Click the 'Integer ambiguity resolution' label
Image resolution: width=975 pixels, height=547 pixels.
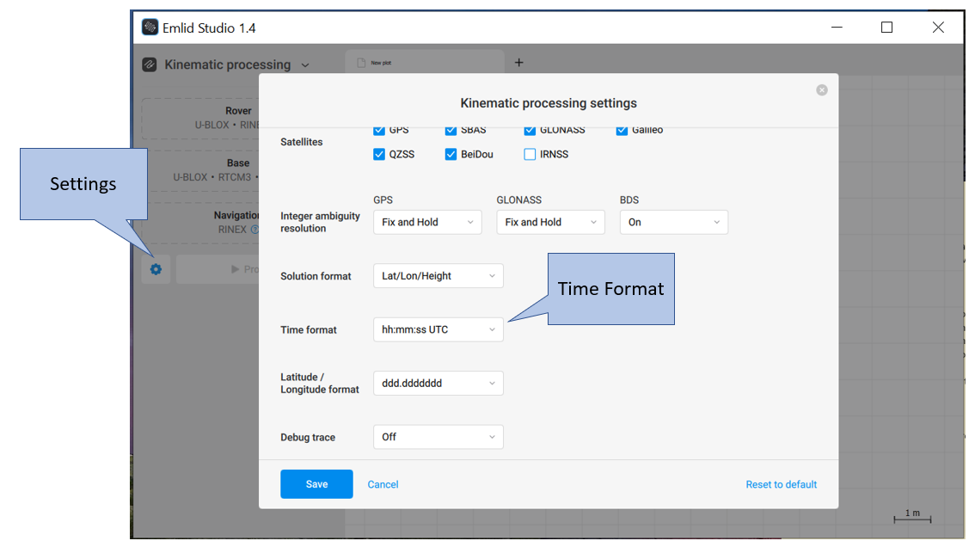pos(320,222)
